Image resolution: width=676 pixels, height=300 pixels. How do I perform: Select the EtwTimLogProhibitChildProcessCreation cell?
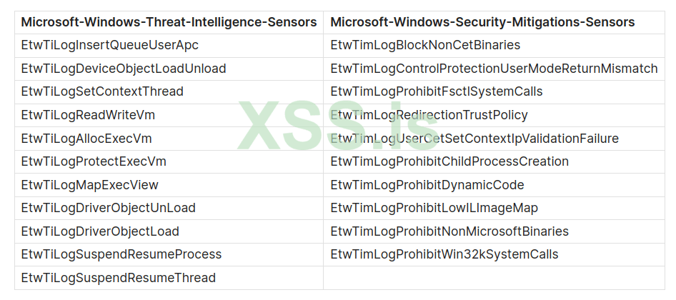[449, 161]
